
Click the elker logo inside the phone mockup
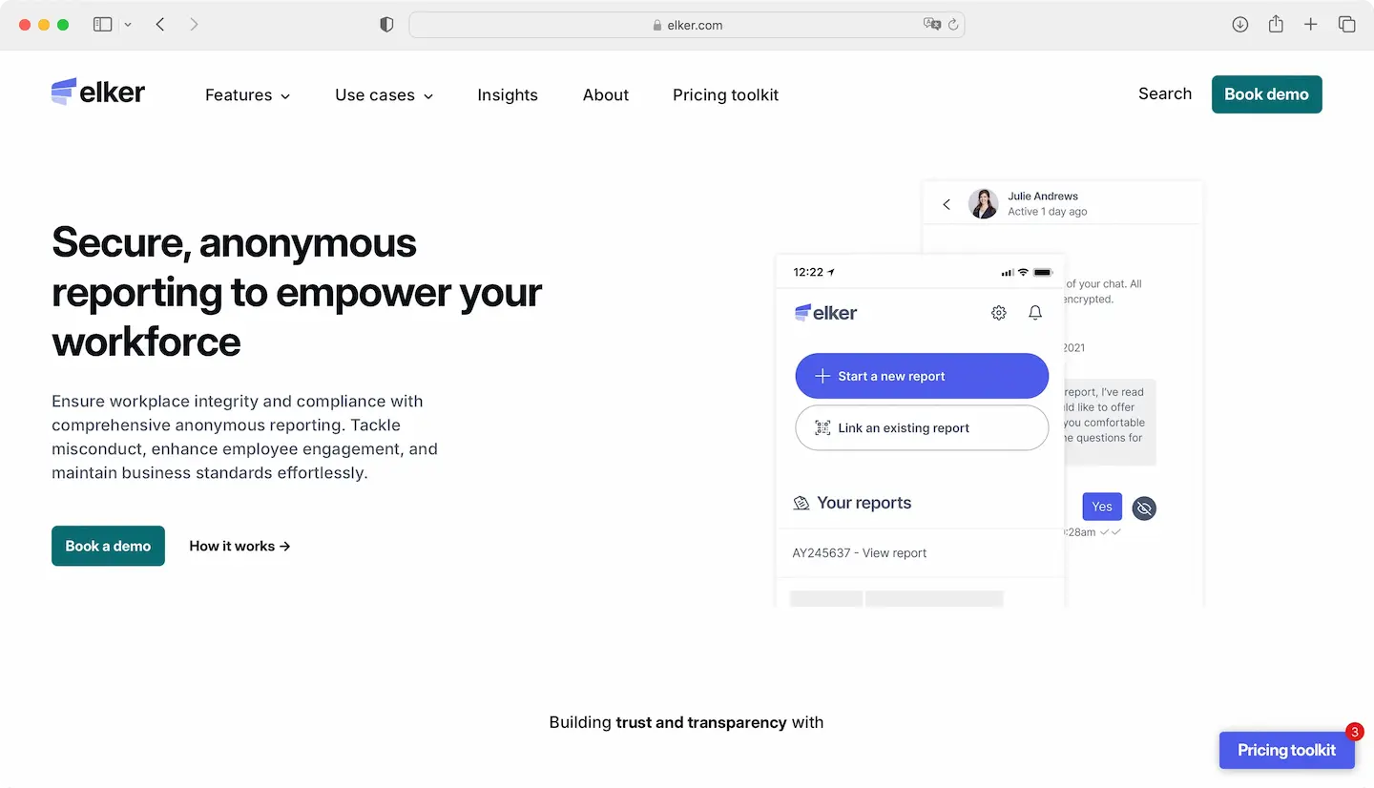coord(824,312)
